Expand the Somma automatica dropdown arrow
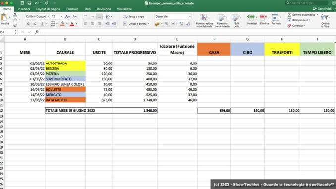 (x=317, y=15)
